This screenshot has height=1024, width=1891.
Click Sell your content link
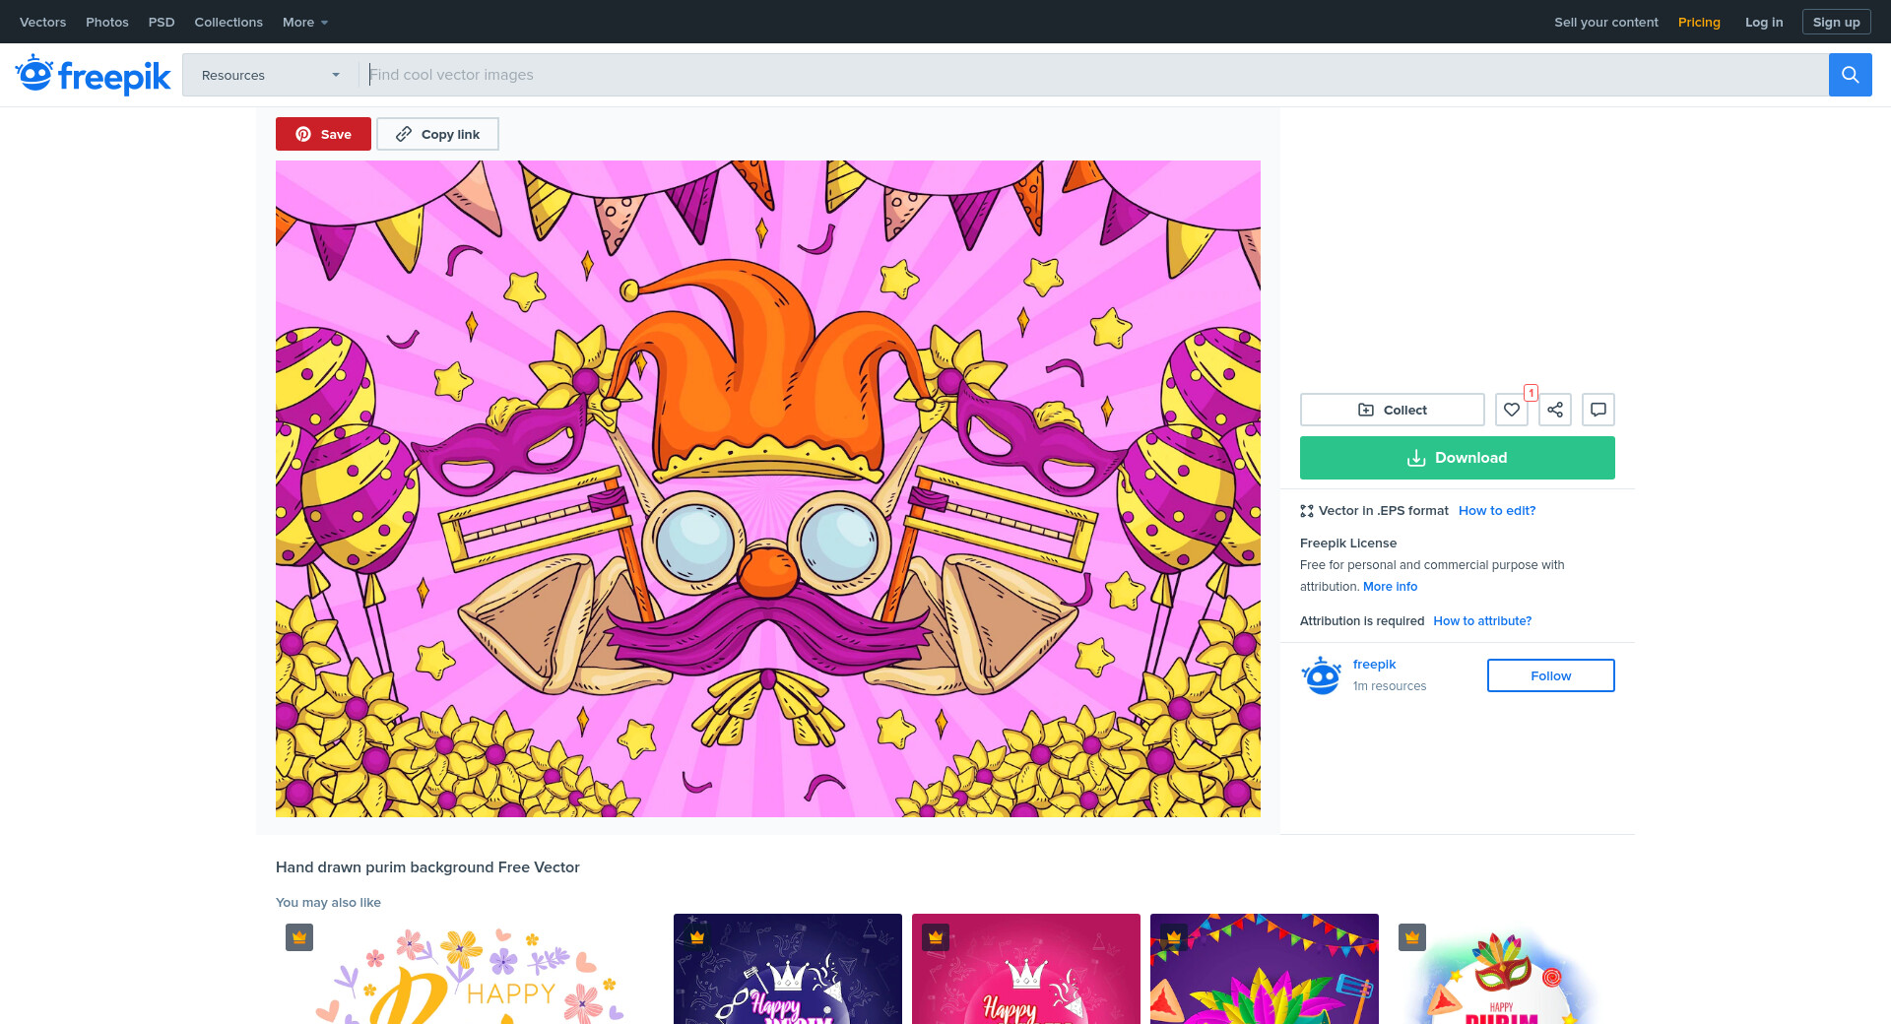coord(1606,22)
